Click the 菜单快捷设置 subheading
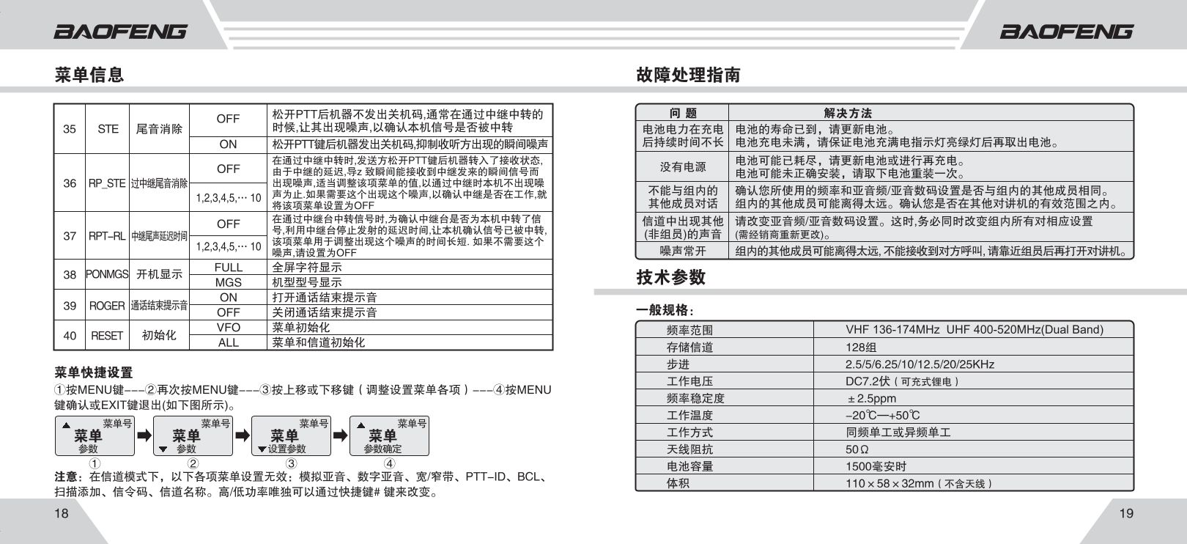 pyautogui.click(x=94, y=372)
